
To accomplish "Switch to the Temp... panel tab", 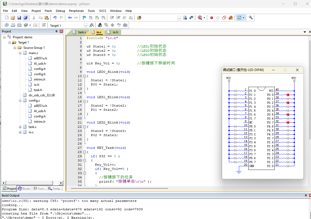I will [55, 189].
